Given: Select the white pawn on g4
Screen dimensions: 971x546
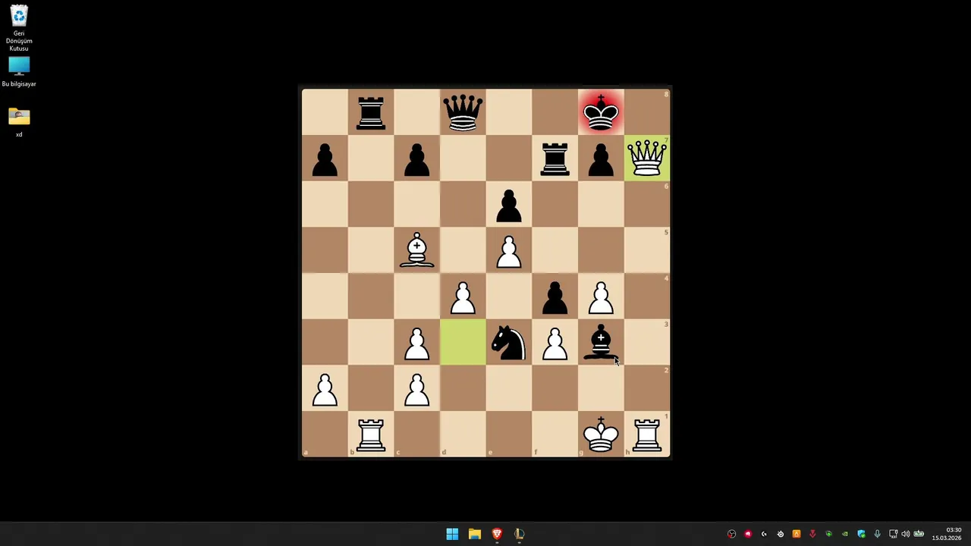Looking at the screenshot, I should click(x=601, y=297).
